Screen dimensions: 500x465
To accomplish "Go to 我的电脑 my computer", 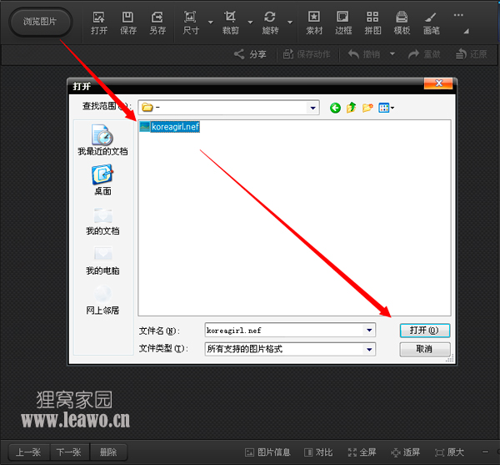I will click(102, 260).
